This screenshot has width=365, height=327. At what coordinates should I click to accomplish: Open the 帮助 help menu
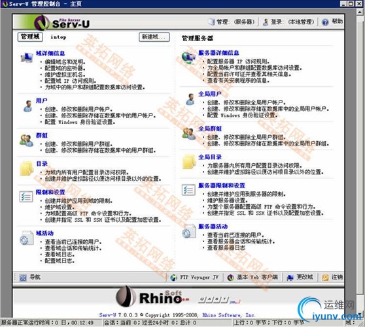coord(332,22)
